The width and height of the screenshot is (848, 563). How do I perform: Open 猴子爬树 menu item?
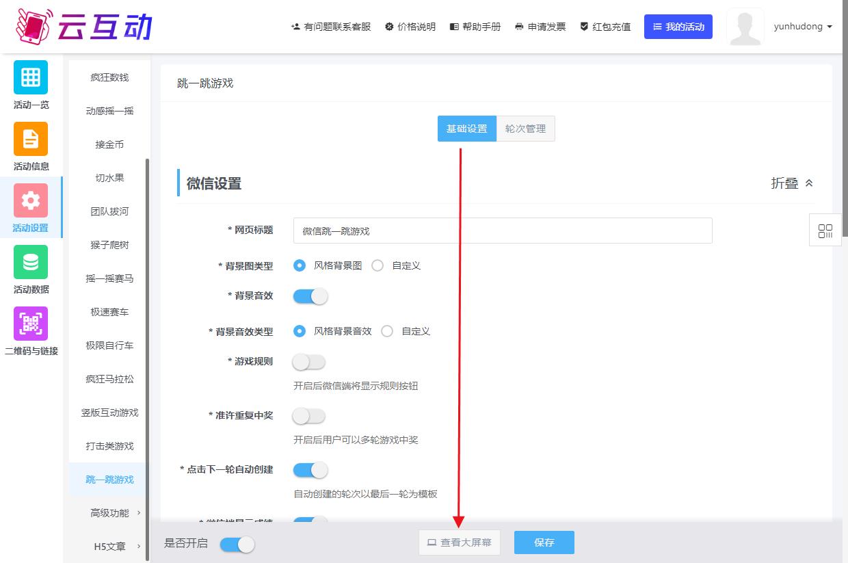pyautogui.click(x=109, y=245)
